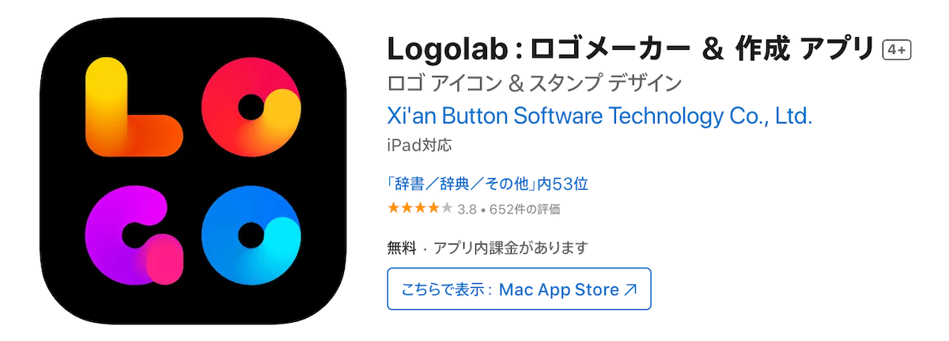Click the iPad対応 compatibility label

point(420,146)
